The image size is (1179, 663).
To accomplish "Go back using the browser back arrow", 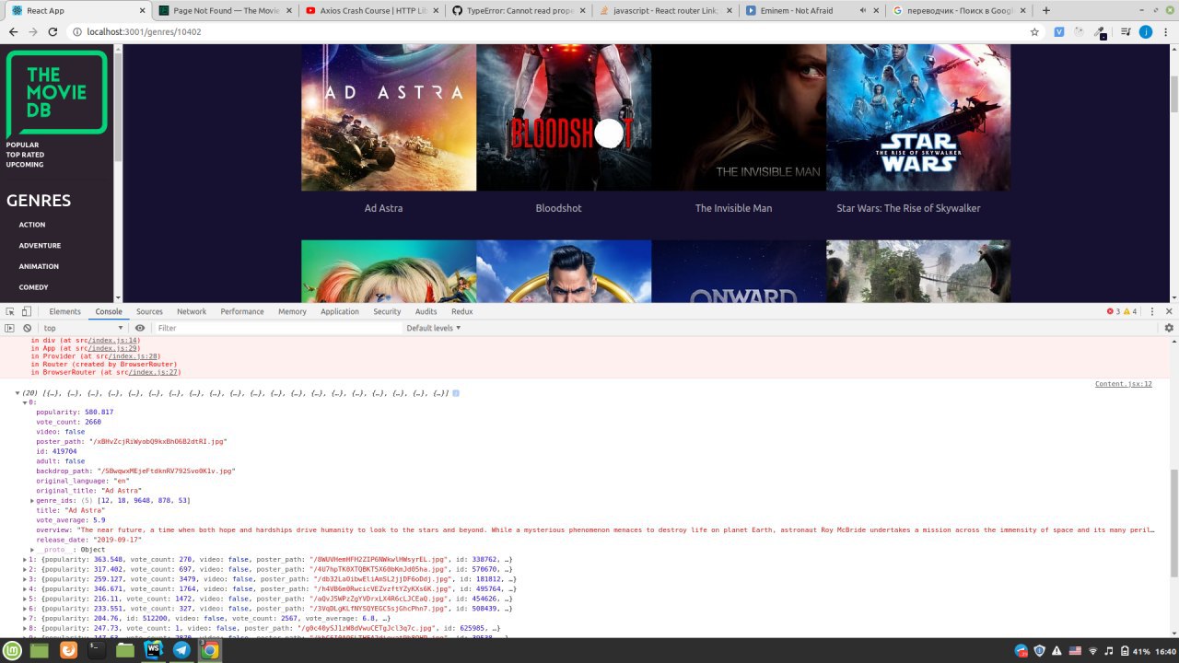I will tap(13, 31).
